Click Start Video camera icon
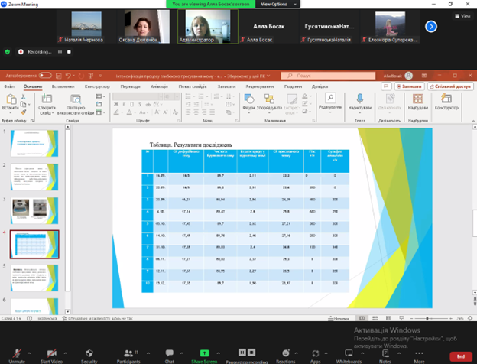 (51, 353)
